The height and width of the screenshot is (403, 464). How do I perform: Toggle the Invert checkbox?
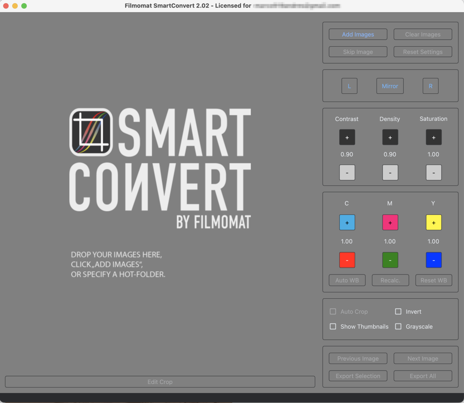(398, 312)
